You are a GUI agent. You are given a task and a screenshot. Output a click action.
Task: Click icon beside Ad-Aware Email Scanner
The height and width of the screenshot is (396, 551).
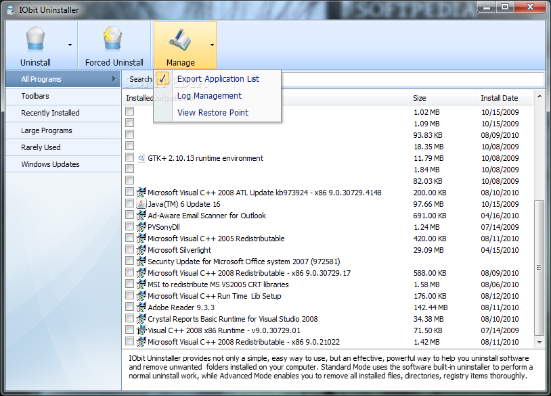tap(141, 216)
